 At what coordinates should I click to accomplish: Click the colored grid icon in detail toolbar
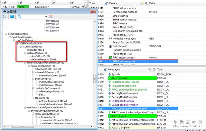pos(51,16)
